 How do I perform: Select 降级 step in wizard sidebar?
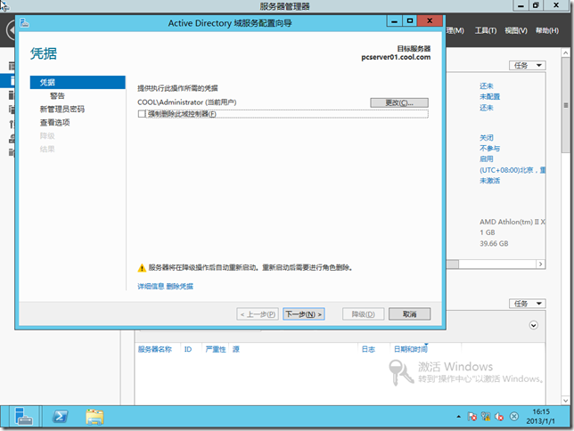pos(47,135)
